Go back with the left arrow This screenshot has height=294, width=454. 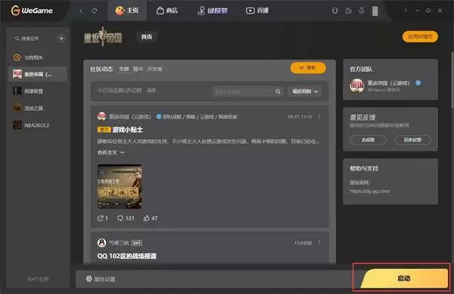[x=81, y=11]
